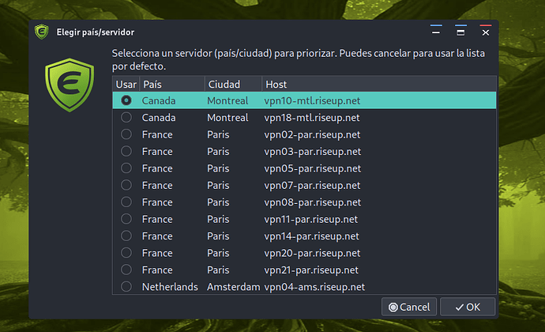The height and width of the screenshot is (332, 545).
Task: Click France cell in the vpn21-par row
Action: click(157, 270)
